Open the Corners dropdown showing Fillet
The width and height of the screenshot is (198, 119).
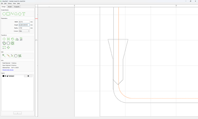coord(24,31)
